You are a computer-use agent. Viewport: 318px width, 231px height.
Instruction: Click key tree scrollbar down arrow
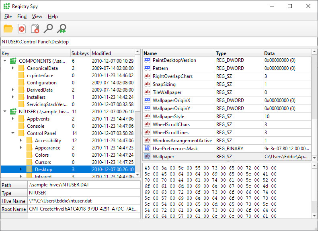[137, 175]
